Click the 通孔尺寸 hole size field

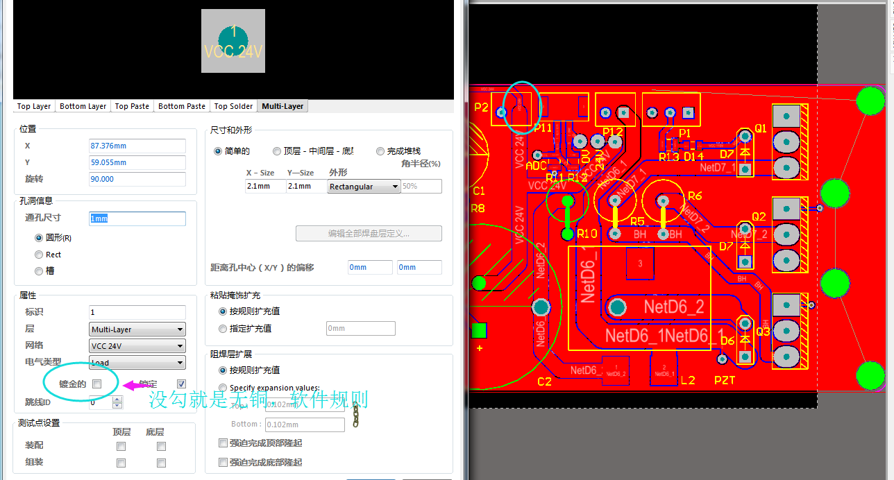point(137,218)
